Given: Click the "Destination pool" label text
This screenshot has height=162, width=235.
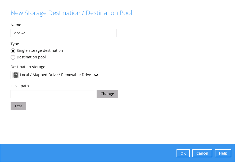Looking at the screenshot, I should pyautogui.click(x=31, y=57).
